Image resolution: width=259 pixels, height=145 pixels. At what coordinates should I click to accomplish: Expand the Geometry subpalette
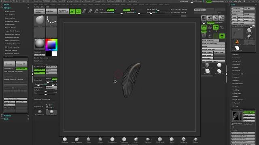pyautogui.click(x=236, y=58)
